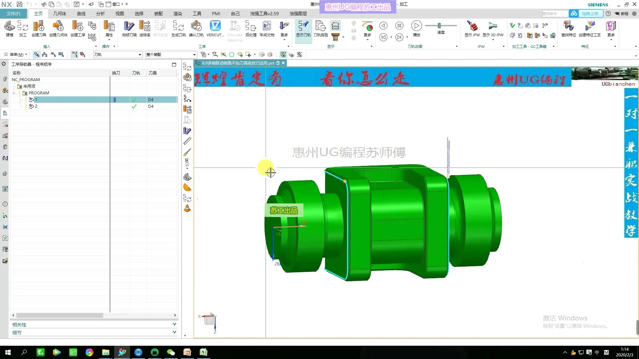
Task: Click the 生成刀轨 (Generate Tool Path) icon
Action: pyautogui.click(x=178, y=28)
